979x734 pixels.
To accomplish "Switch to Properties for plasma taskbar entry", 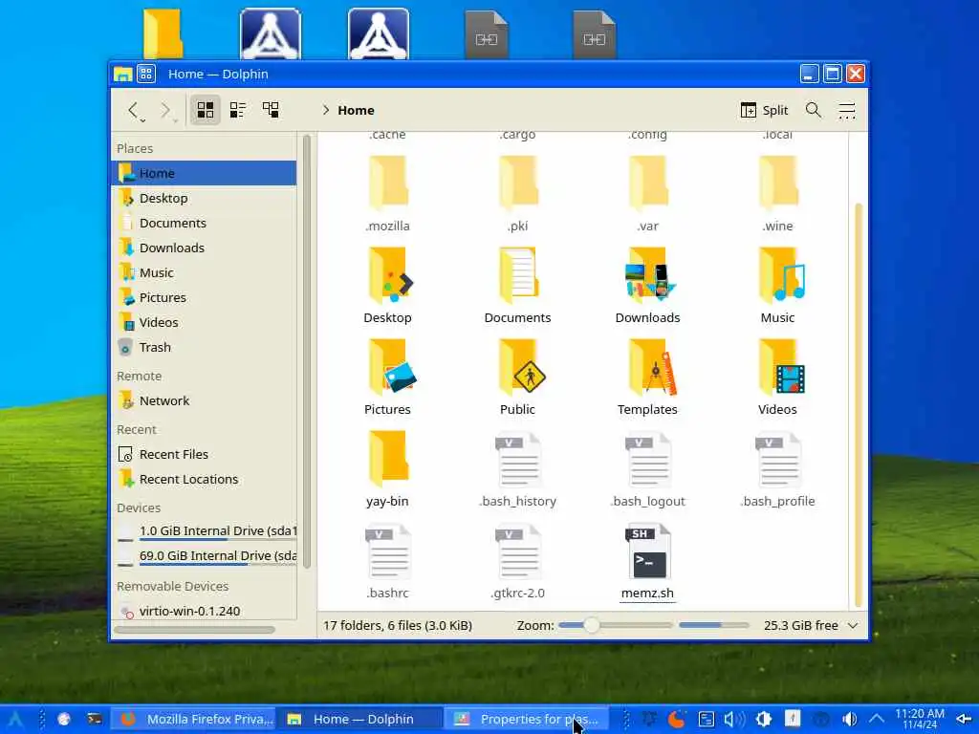I will 526,719.
